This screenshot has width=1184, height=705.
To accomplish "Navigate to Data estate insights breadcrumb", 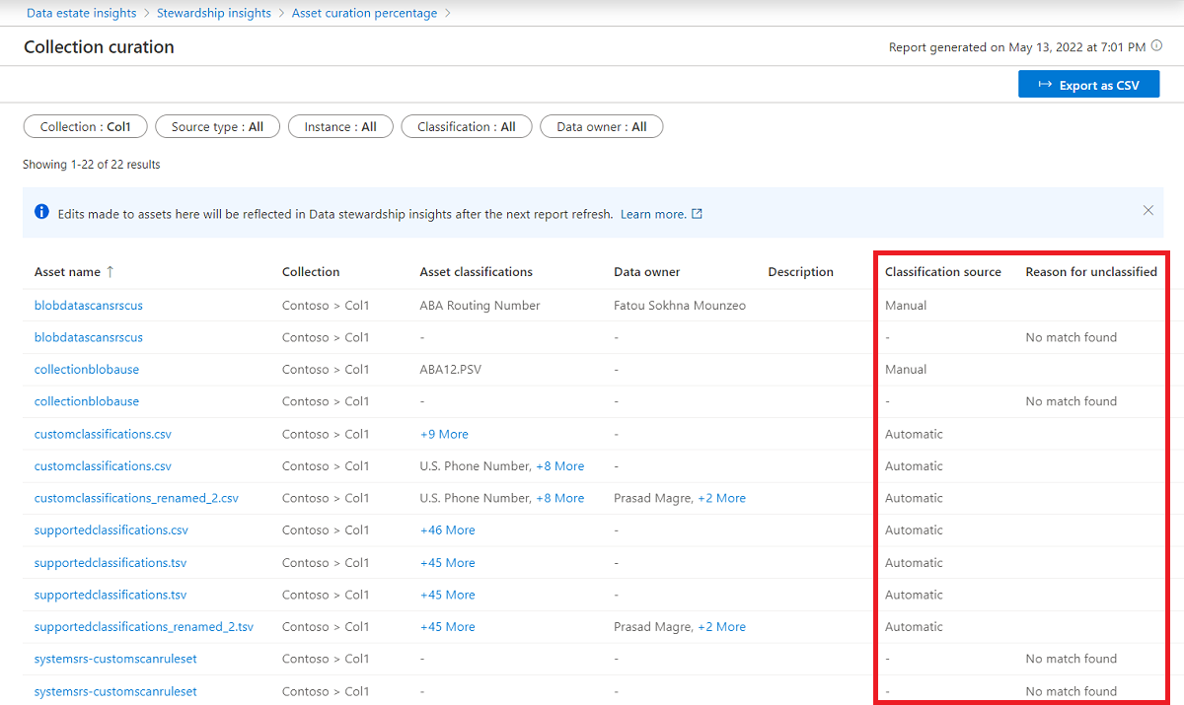I will click(x=81, y=13).
